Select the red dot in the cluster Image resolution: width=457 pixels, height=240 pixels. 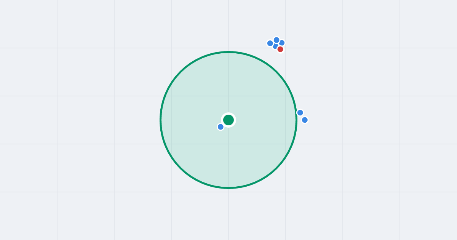tap(280, 49)
